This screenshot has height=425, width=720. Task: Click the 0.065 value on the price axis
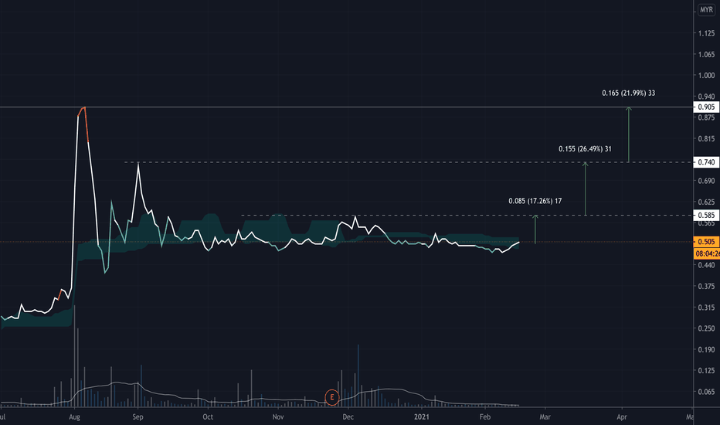point(706,392)
